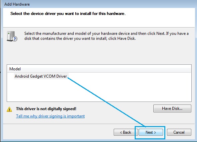Open the Have Disk... dialog
The width and height of the screenshot is (197, 142).
[x=172, y=108]
